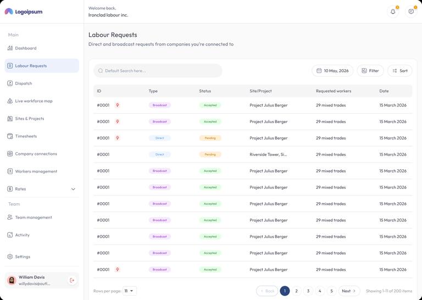Click Direct badge in Riverside Tower row
The height and width of the screenshot is (300, 422).
(x=159, y=154)
